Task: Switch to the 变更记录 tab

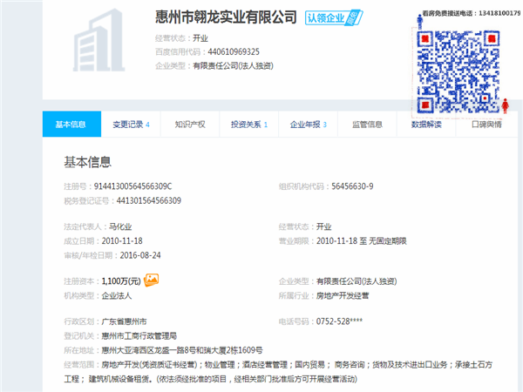Action: click(x=131, y=125)
